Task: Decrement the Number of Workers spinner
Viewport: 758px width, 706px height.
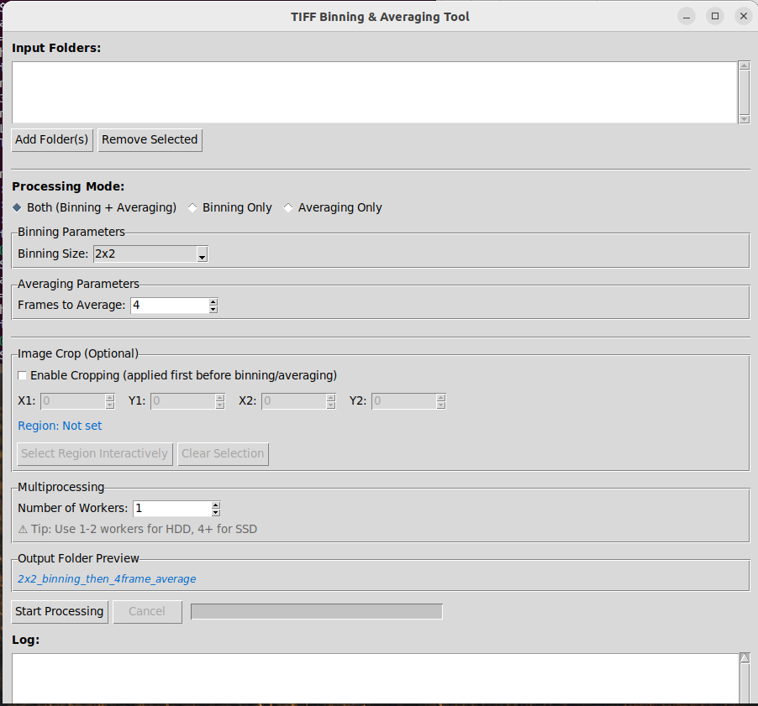Action: pos(214,512)
